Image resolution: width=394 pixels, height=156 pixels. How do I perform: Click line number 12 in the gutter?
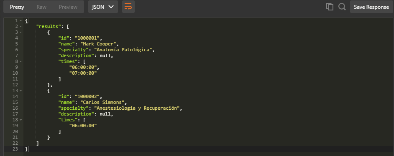(15, 85)
